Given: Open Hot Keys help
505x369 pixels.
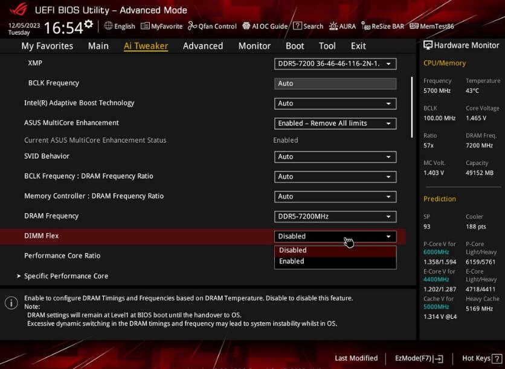Looking at the screenshot, I should coord(482,358).
